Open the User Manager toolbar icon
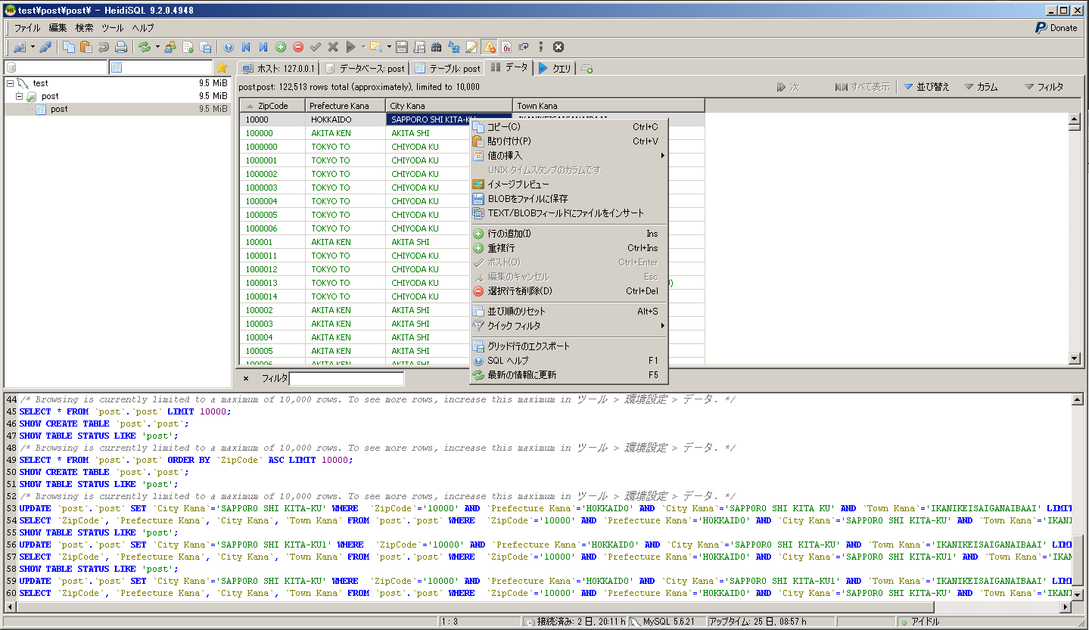This screenshot has height=630, width=1089. point(170,47)
